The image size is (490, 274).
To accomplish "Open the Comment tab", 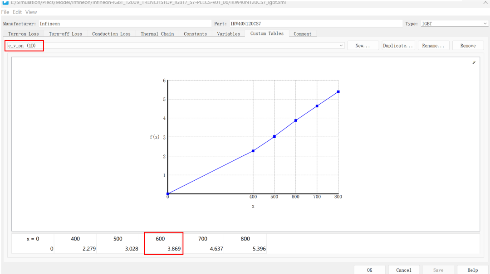I will 303,34.
